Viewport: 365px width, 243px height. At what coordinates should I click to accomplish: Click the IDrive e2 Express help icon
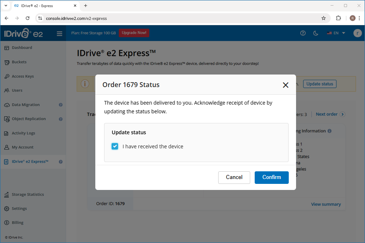coord(60,162)
